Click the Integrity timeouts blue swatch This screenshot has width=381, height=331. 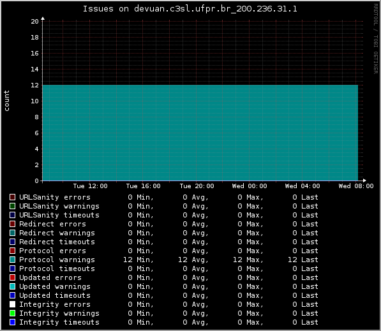pos(12,322)
